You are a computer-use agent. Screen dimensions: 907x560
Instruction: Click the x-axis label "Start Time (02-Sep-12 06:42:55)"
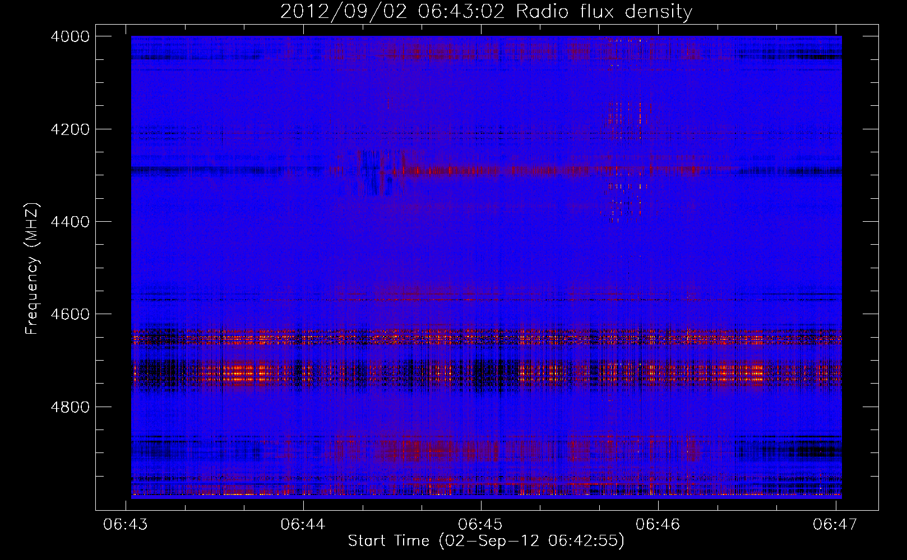(486, 541)
